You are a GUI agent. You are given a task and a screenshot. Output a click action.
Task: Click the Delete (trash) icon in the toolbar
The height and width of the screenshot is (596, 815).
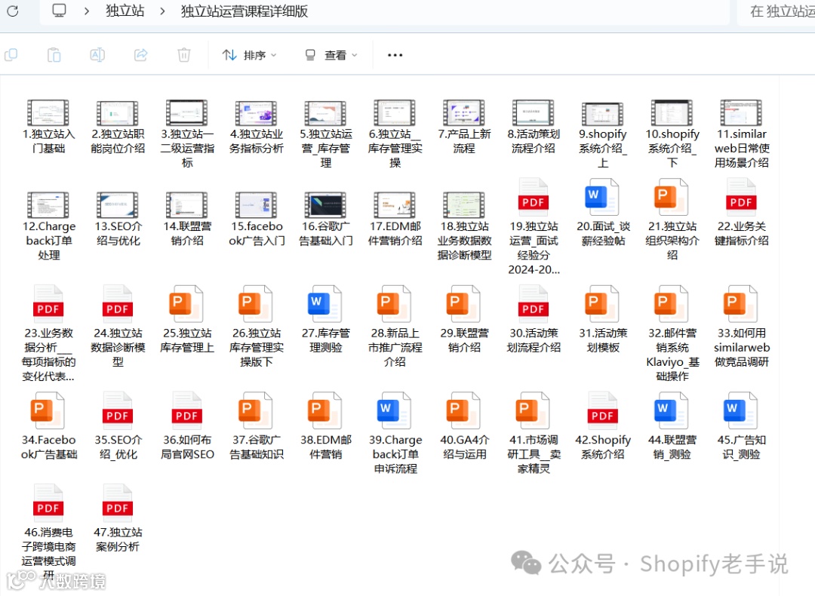coord(183,54)
